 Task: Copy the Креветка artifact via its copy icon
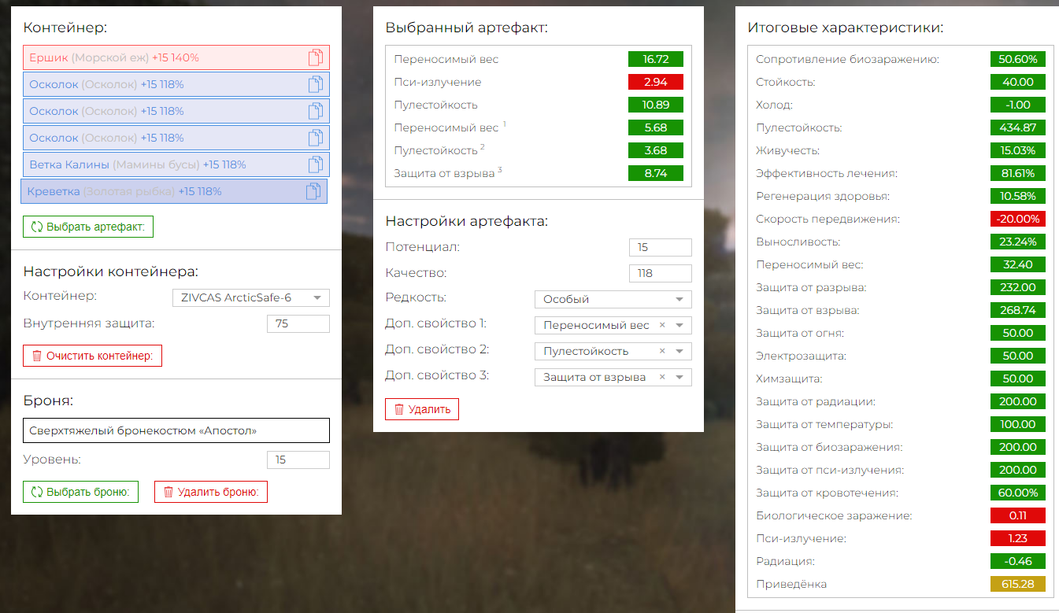click(x=313, y=191)
